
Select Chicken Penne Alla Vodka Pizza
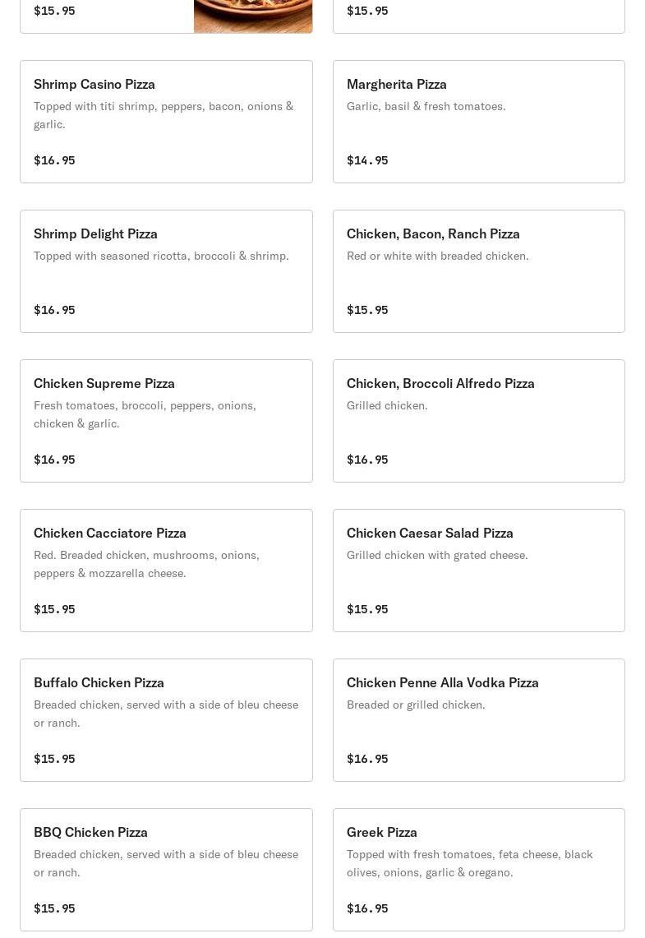(x=478, y=720)
